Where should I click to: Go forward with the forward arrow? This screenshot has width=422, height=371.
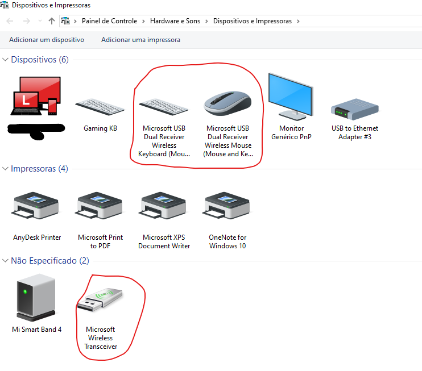coord(26,21)
